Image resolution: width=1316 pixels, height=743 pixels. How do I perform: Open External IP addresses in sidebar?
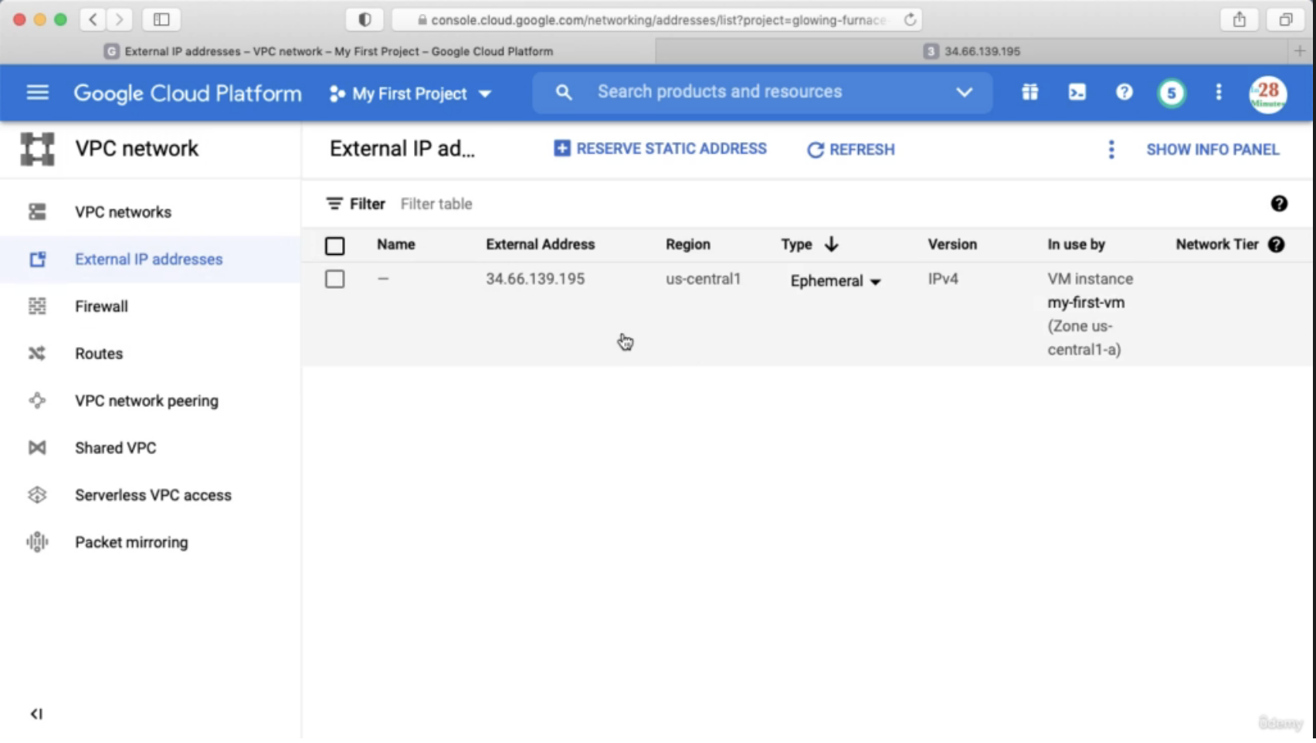pyautogui.click(x=149, y=260)
